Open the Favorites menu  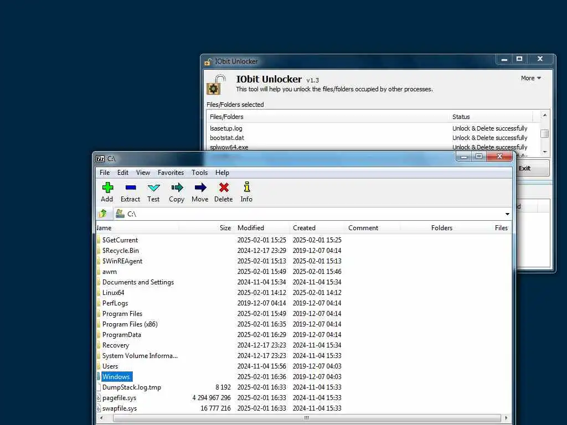click(x=171, y=173)
